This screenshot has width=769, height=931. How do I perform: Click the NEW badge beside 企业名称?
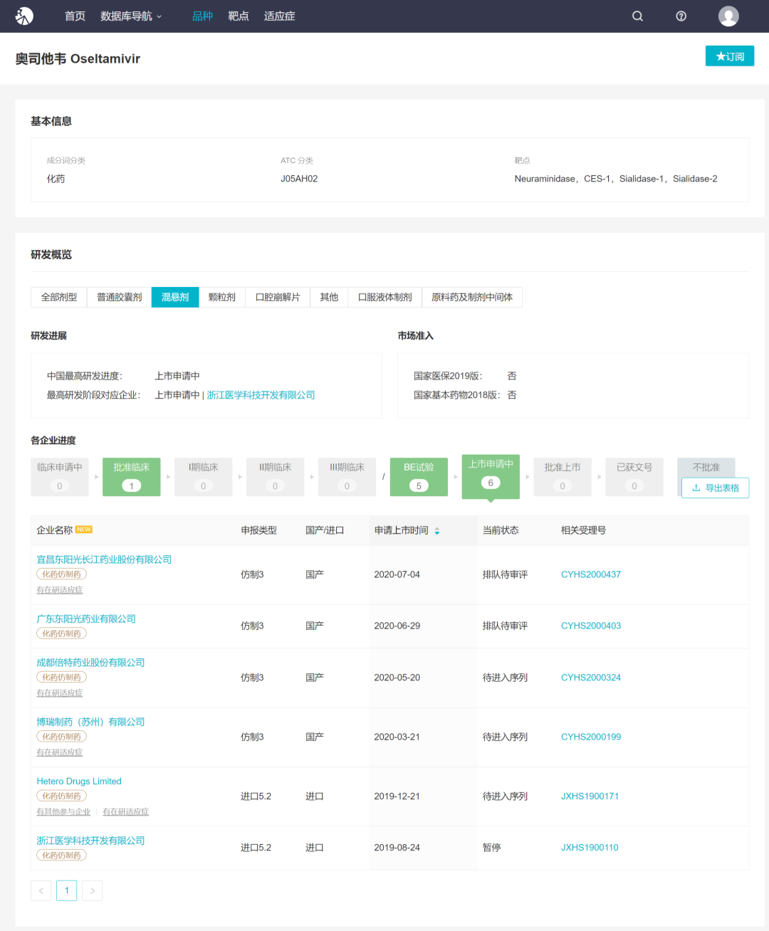84,530
